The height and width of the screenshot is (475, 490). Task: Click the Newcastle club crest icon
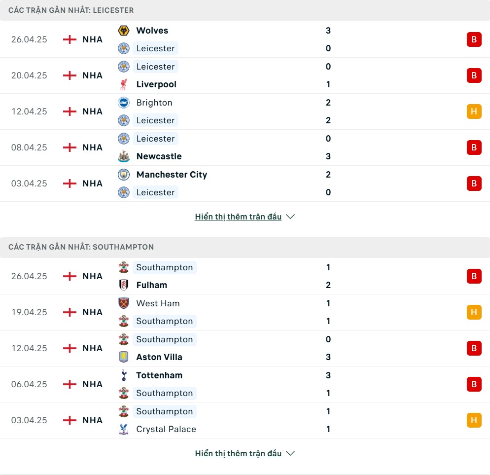pos(124,156)
